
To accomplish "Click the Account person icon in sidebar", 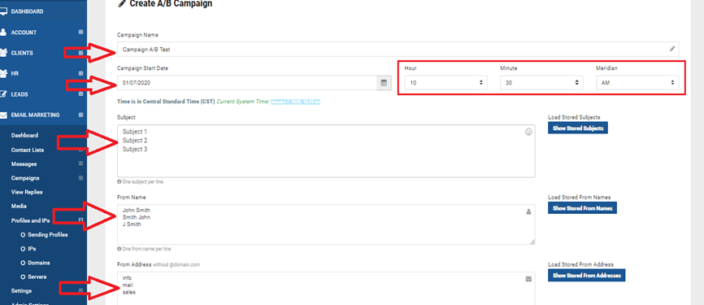I will (x=3, y=32).
